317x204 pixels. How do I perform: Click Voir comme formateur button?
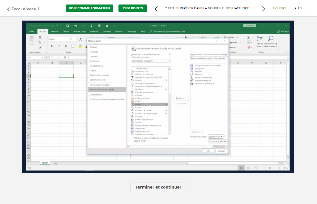coord(89,8)
